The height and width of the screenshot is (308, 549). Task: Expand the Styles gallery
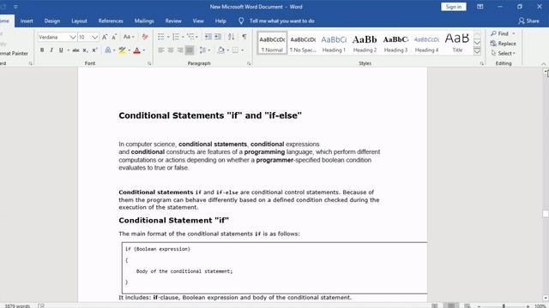click(477, 51)
